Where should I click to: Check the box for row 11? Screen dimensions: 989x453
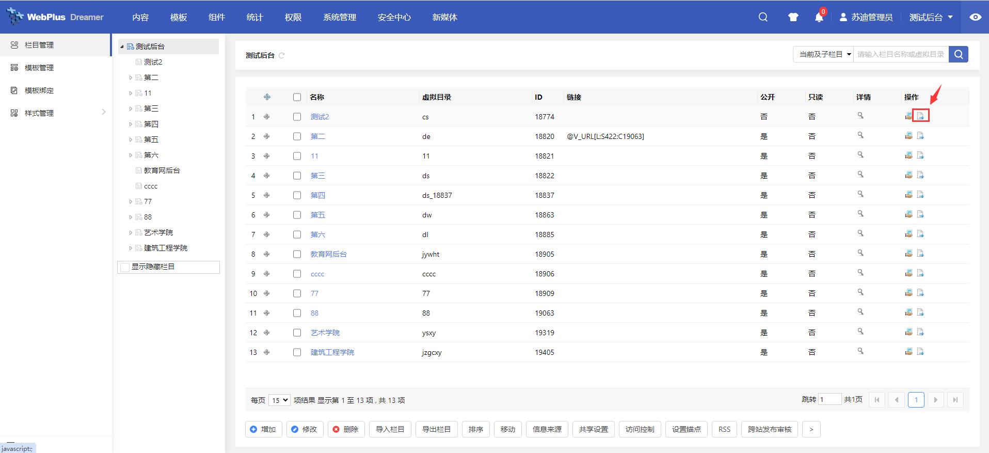(297, 156)
